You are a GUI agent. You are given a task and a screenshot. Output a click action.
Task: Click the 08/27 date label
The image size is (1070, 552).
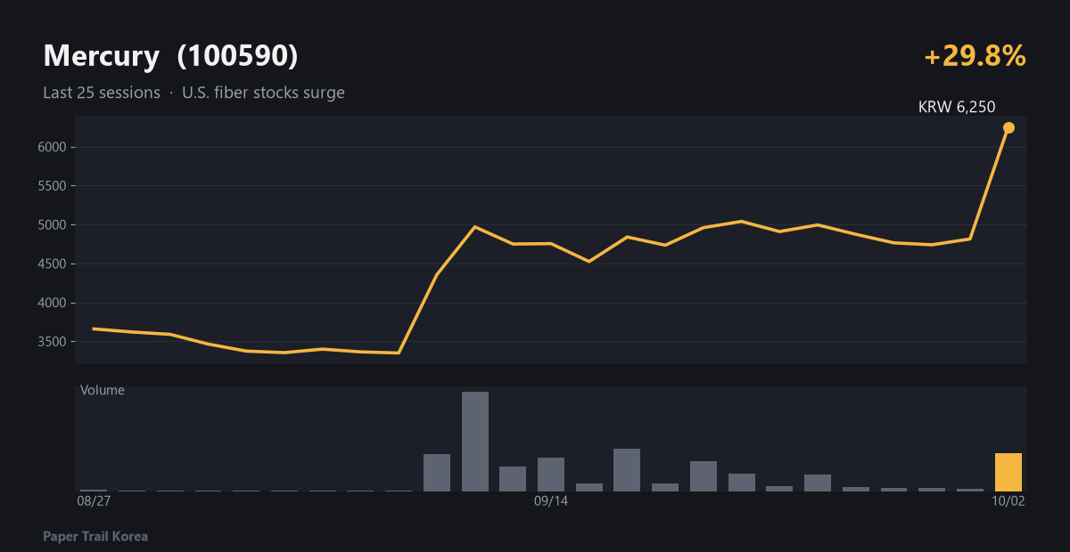(94, 501)
